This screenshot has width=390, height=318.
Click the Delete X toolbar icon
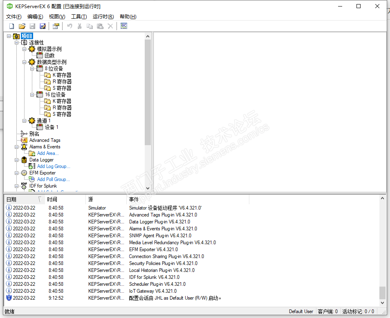point(110,26)
